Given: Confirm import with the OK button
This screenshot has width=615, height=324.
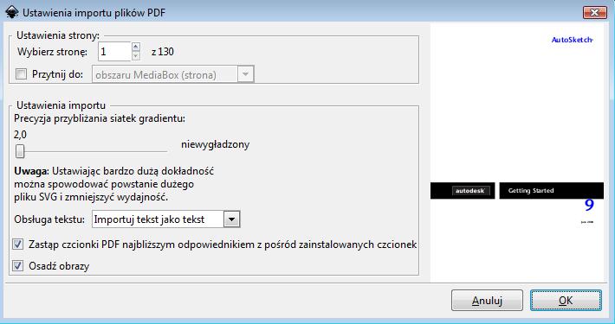Looking at the screenshot, I should click(x=566, y=300).
